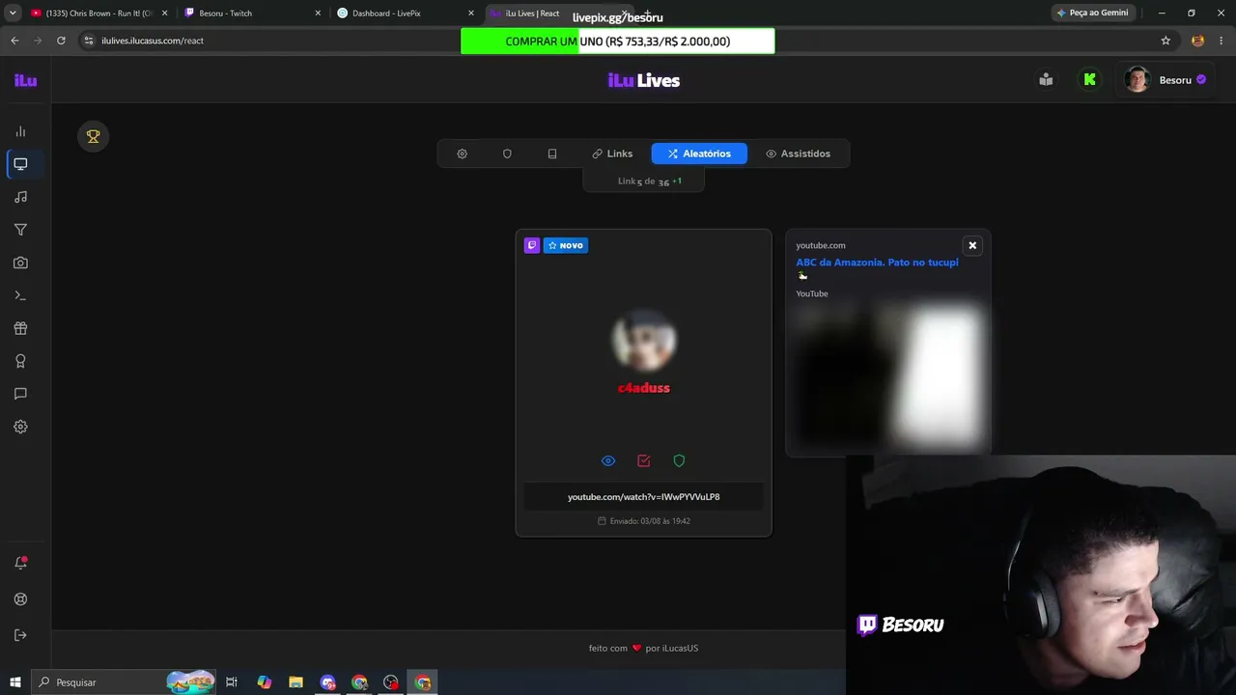1236x695 pixels.
Task: Toggle the blue eye watched icon
Action: coord(608,461)
